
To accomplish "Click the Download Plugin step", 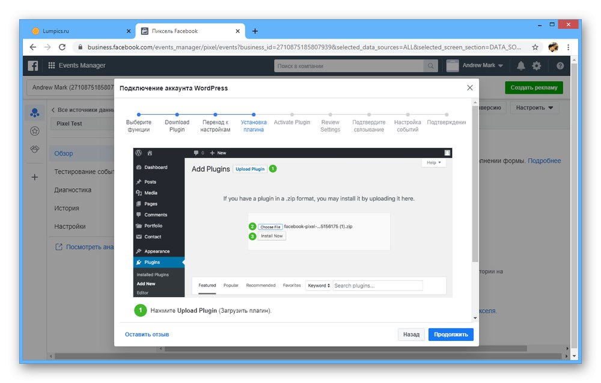I will [177, 126].
